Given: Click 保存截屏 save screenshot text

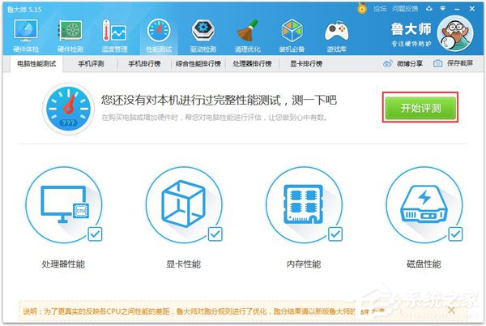Looking at the screenshot, I should (x=460, y=63).
